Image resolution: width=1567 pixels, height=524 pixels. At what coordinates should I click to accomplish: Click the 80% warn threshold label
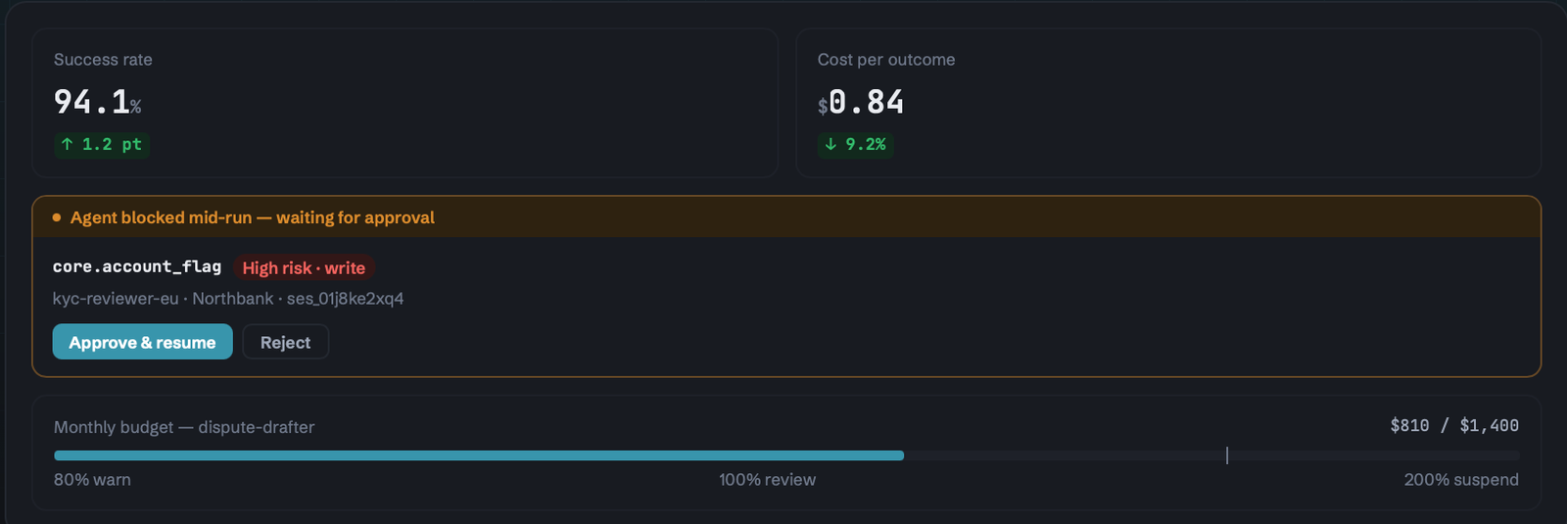coord(92,480)
